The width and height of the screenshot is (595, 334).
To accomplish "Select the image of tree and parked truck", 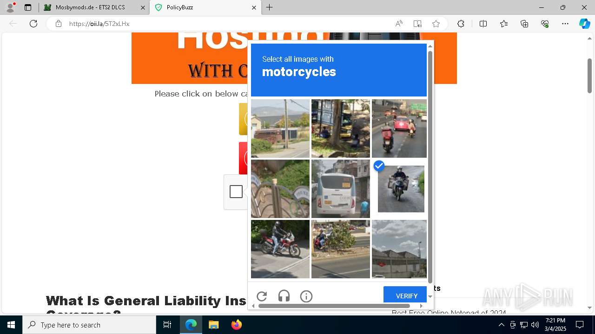I will 341,128.
